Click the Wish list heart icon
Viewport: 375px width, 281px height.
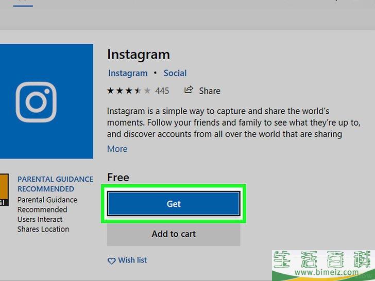coord(111,261)
